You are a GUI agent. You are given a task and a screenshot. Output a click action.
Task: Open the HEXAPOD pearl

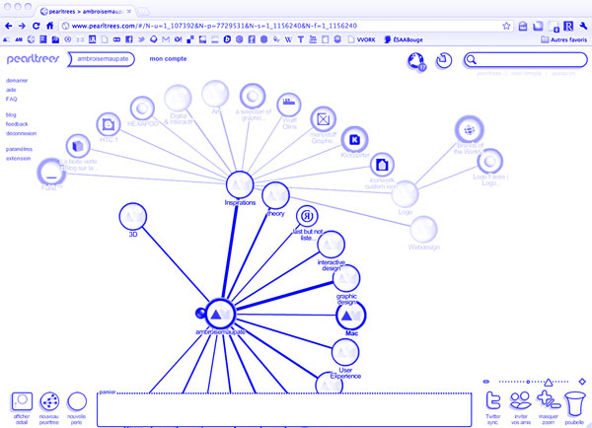[142, 108]
